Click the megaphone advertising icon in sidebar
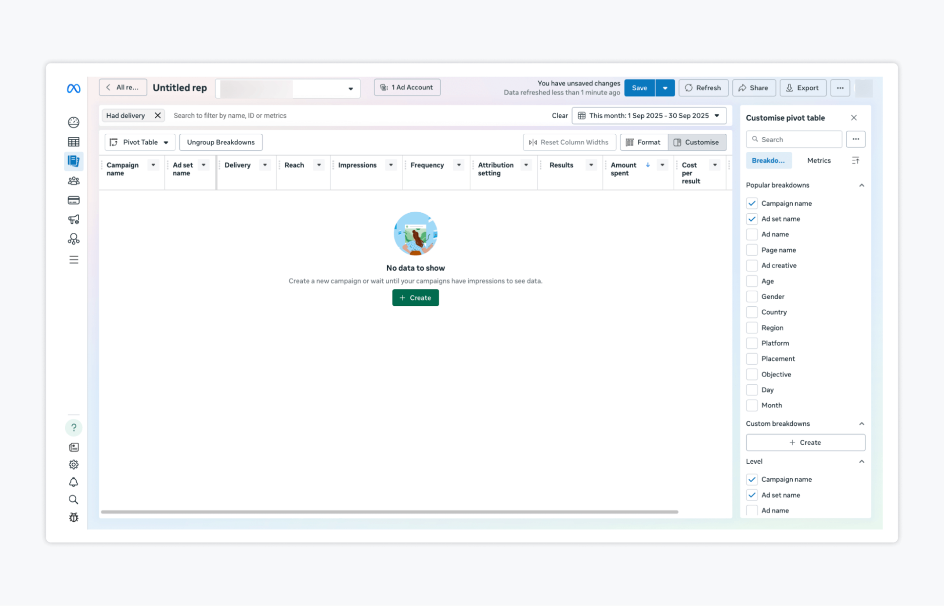Image resolution: width=944 pixels, height=606 pixels. 74,219
